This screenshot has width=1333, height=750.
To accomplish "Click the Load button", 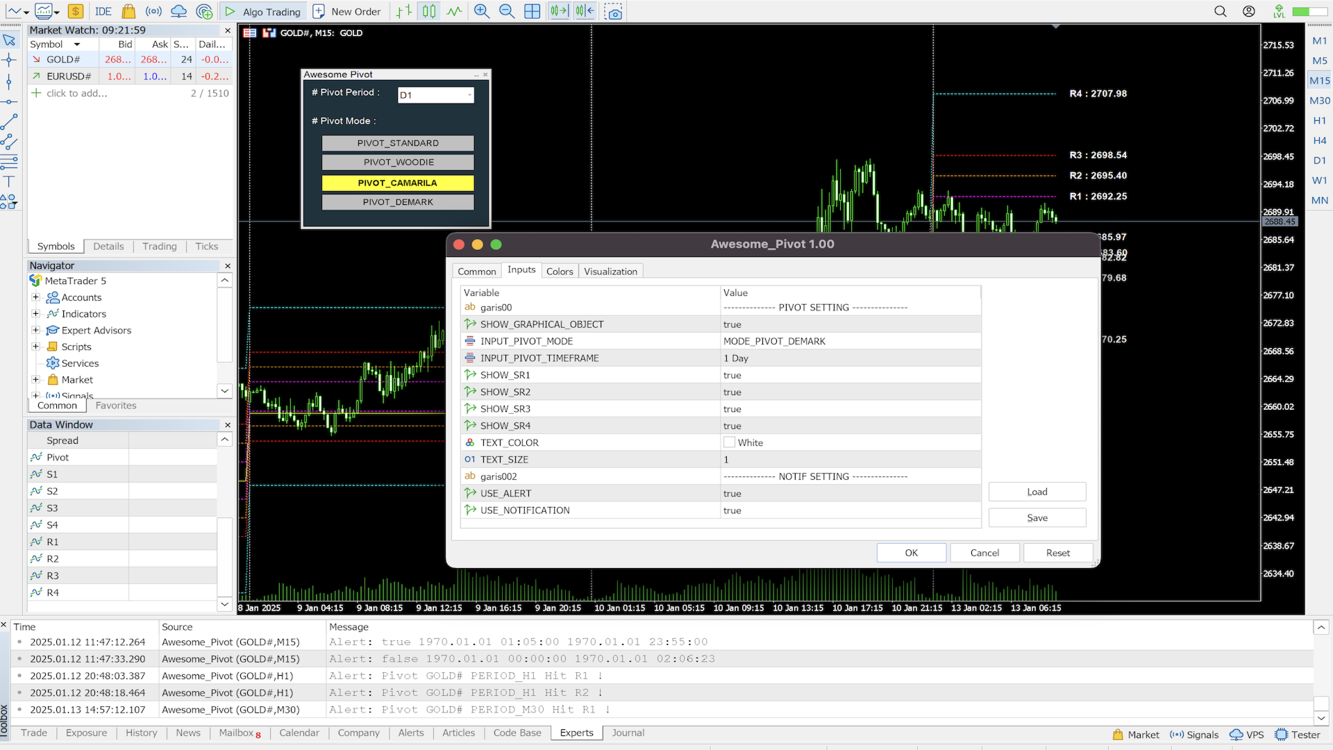I will [x=1037, y=492].
